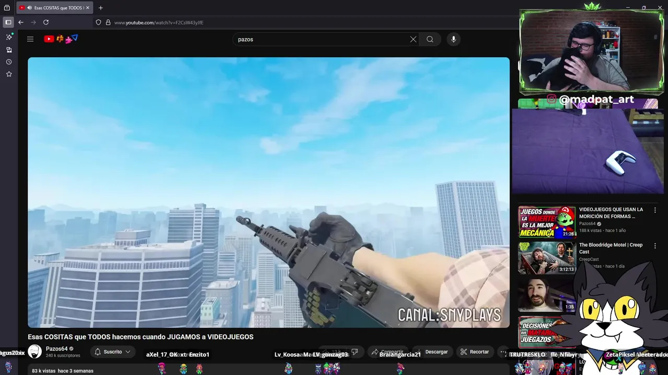Screen dimensions: 668x375
Task: Mute the tab via its speaker icon
Action: (29, 8)
